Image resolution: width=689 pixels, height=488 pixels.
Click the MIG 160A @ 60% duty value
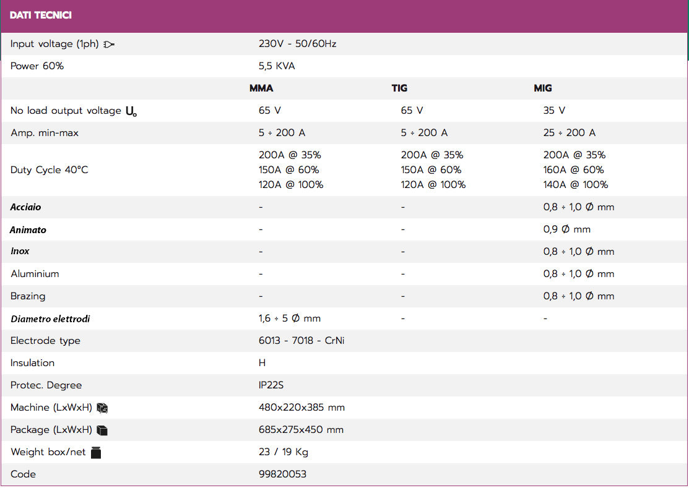pos(573,170)
